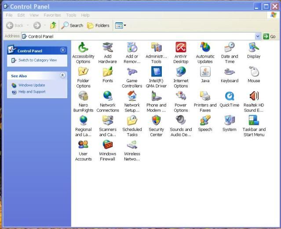Open the AntiVir Desktop applet
This screenshot has width=281, height=229.
tap(181, 47)
